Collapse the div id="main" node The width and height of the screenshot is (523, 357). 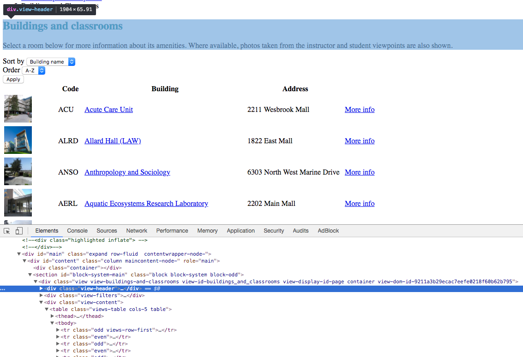pos(19,254)
